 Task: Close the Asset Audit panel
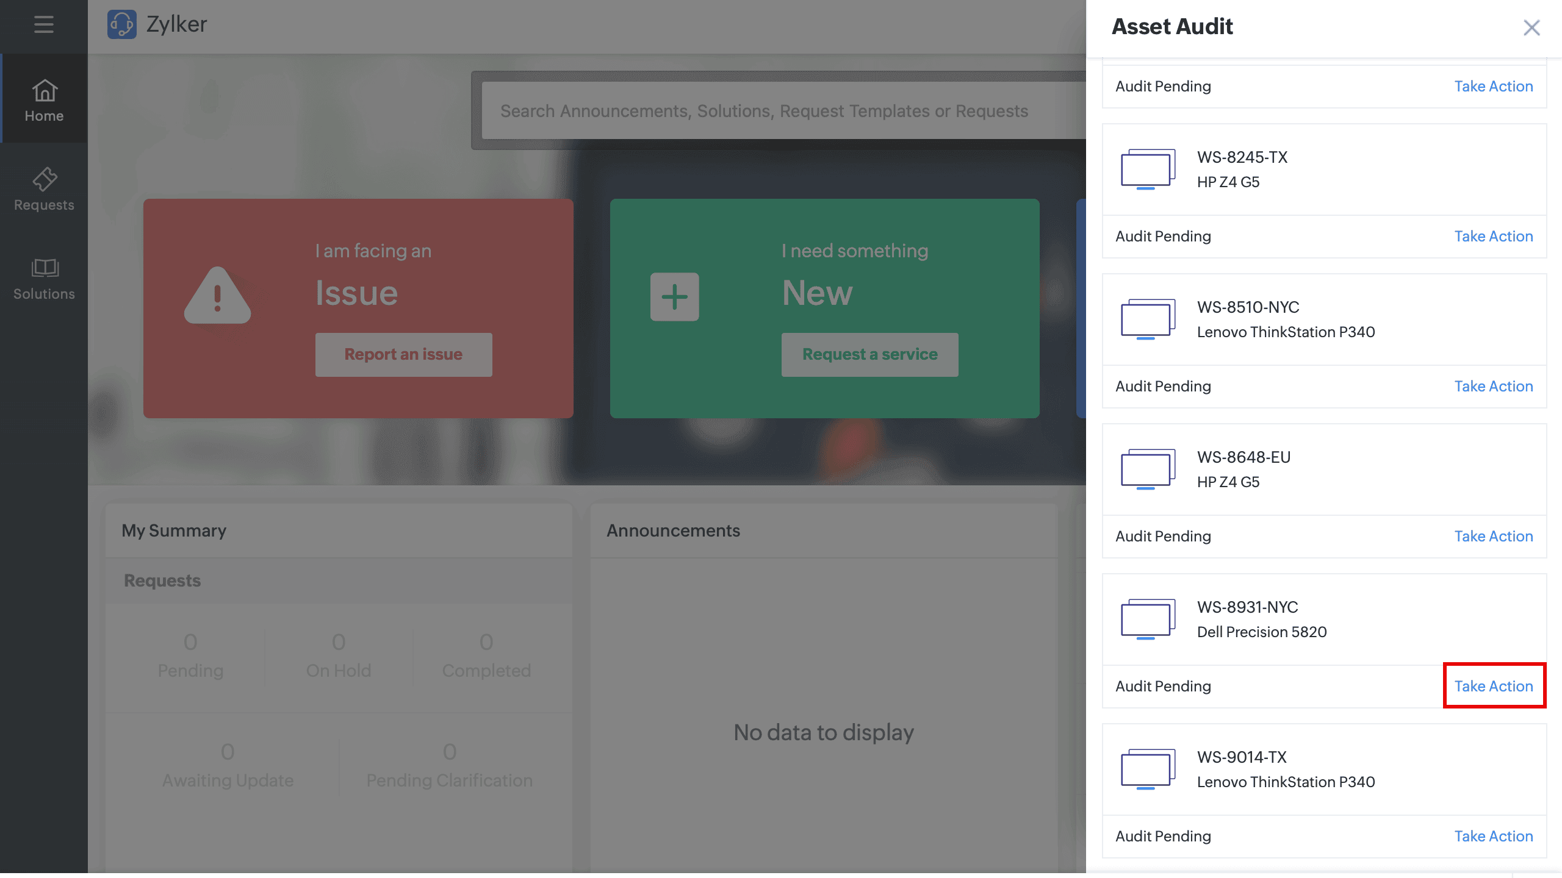pos(1531,27)
